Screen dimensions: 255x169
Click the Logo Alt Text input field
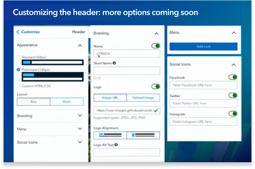[x=127, y=152]
